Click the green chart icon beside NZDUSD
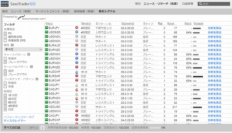 (x=46, y=107)
